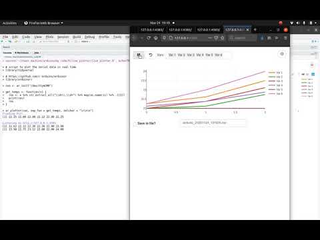Open the File menu in RStudio
This screenshot has height=240, width=320.
[x=5, y=37]
